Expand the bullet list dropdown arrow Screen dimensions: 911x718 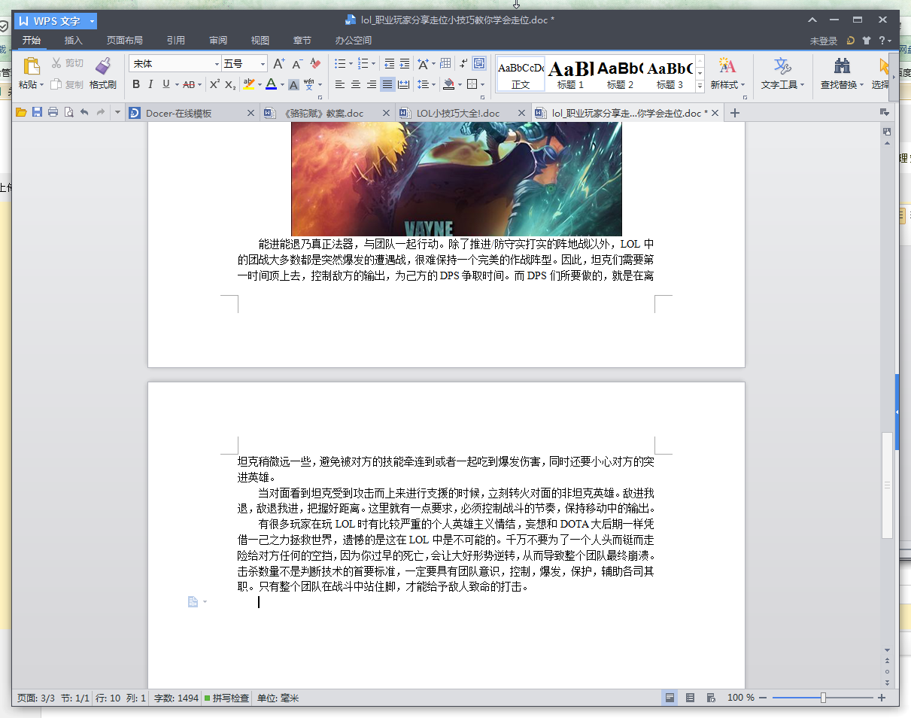pos(351,64)
